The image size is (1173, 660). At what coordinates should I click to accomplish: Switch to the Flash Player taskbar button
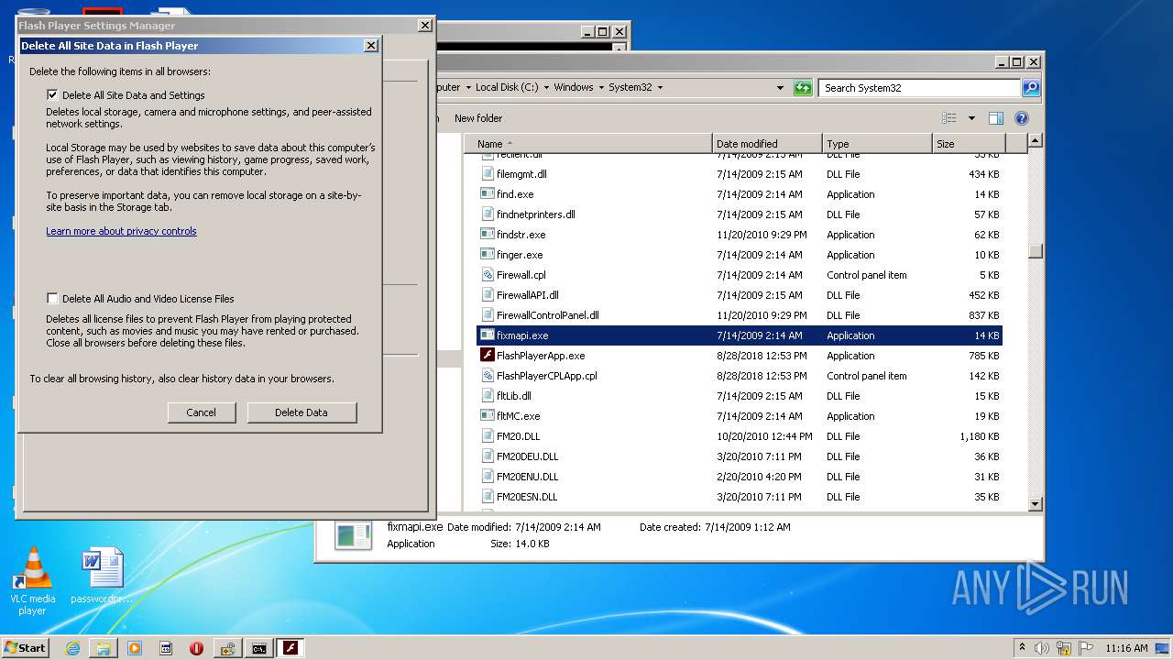[x=291, y=648]
